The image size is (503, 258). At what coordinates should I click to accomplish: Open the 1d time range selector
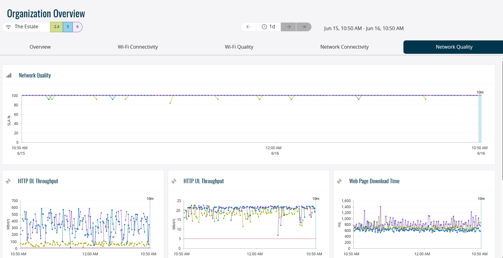(269, 27)
